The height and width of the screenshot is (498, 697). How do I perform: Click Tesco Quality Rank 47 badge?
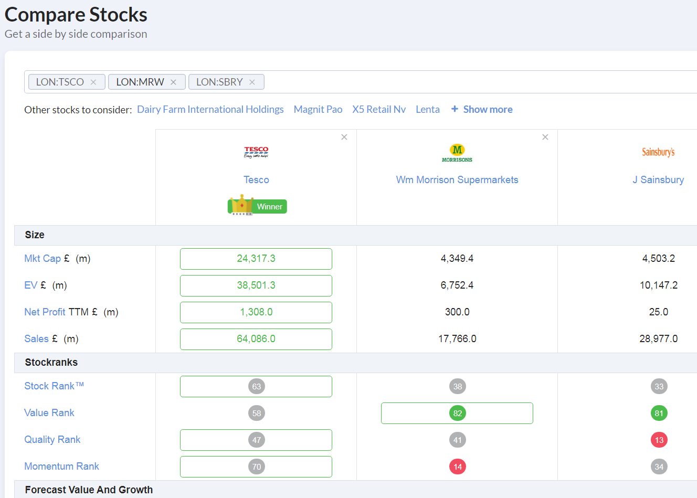pyautogui.click(x=257, y=440)
